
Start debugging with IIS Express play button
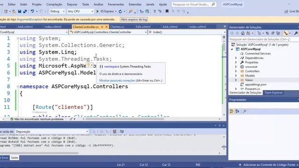(x=98, y=11)
